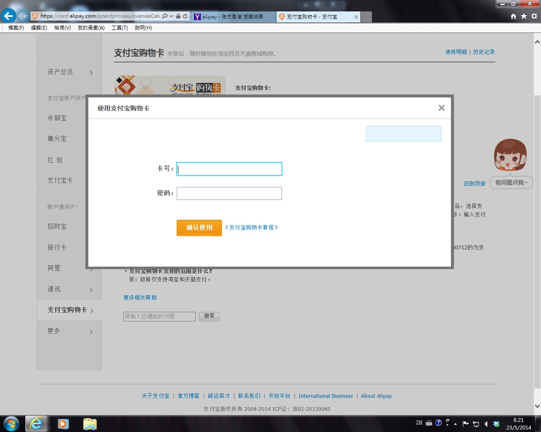Open the Favorites star icon

click(x=524, y=16)
